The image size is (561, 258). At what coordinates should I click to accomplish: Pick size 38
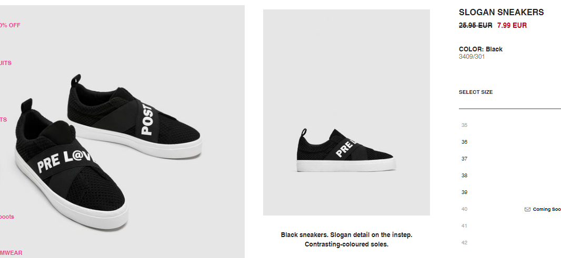tap(464, 175)
